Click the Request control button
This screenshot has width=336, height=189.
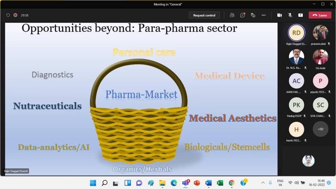204,15
